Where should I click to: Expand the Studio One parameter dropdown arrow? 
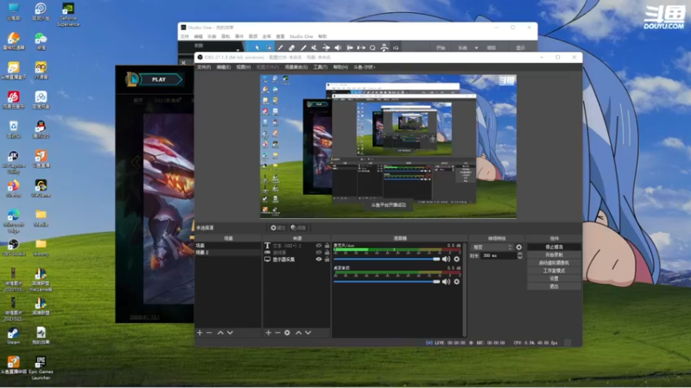238,49
